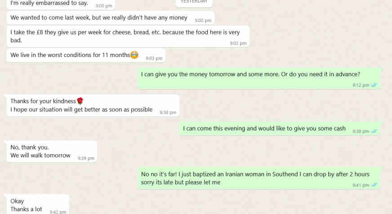Click read ticks on the Southend message
This screenshot has height=214, width=392.
374,185
